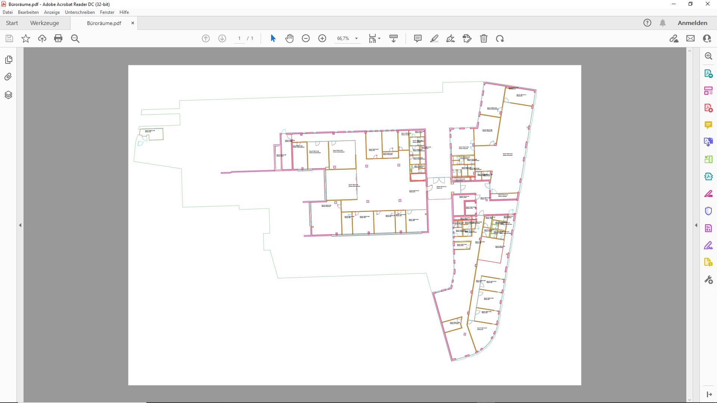Image resolution: width=717 pixels, height=403 pixels.
Task: Click the Anmelden sign-in button
Action: 692,23
